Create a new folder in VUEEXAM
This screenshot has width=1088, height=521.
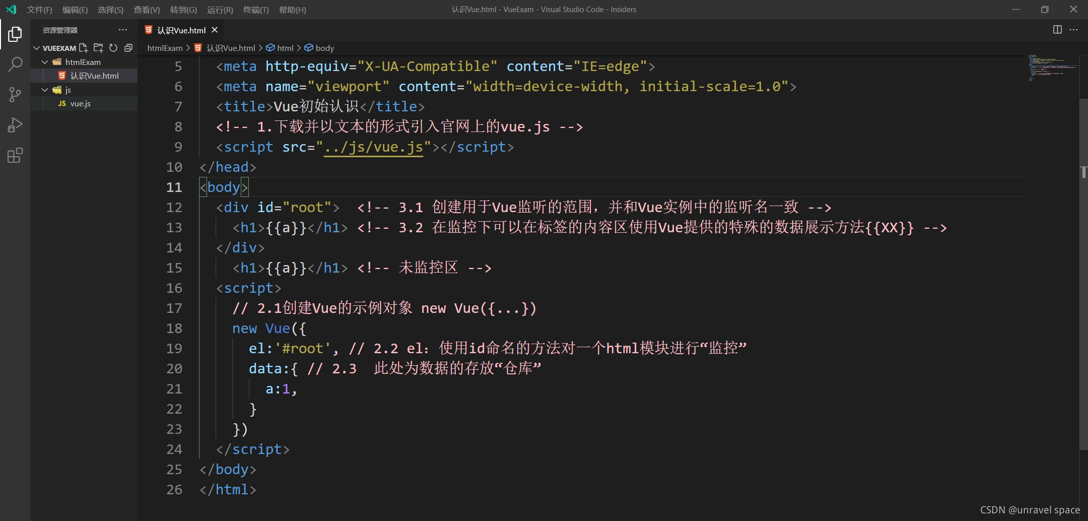point(98,48)
